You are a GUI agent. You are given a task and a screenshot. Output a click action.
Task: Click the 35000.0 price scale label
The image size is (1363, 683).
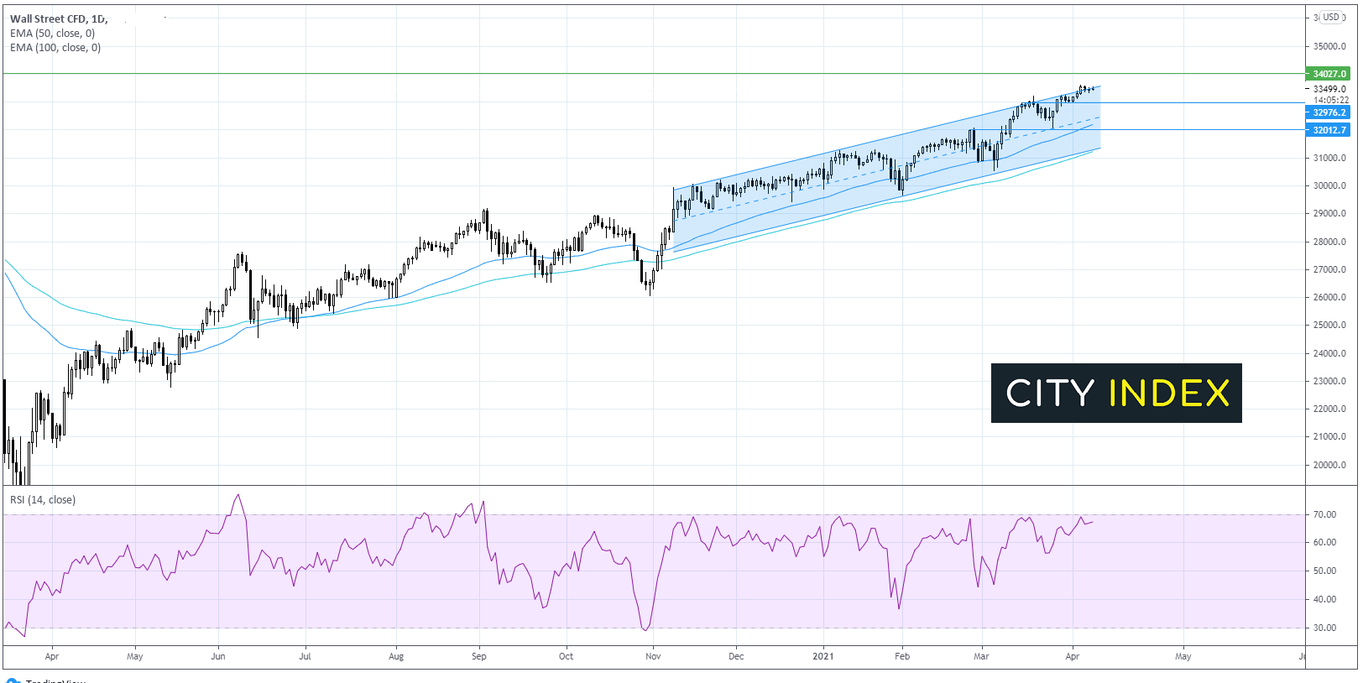coord(1329,47)
